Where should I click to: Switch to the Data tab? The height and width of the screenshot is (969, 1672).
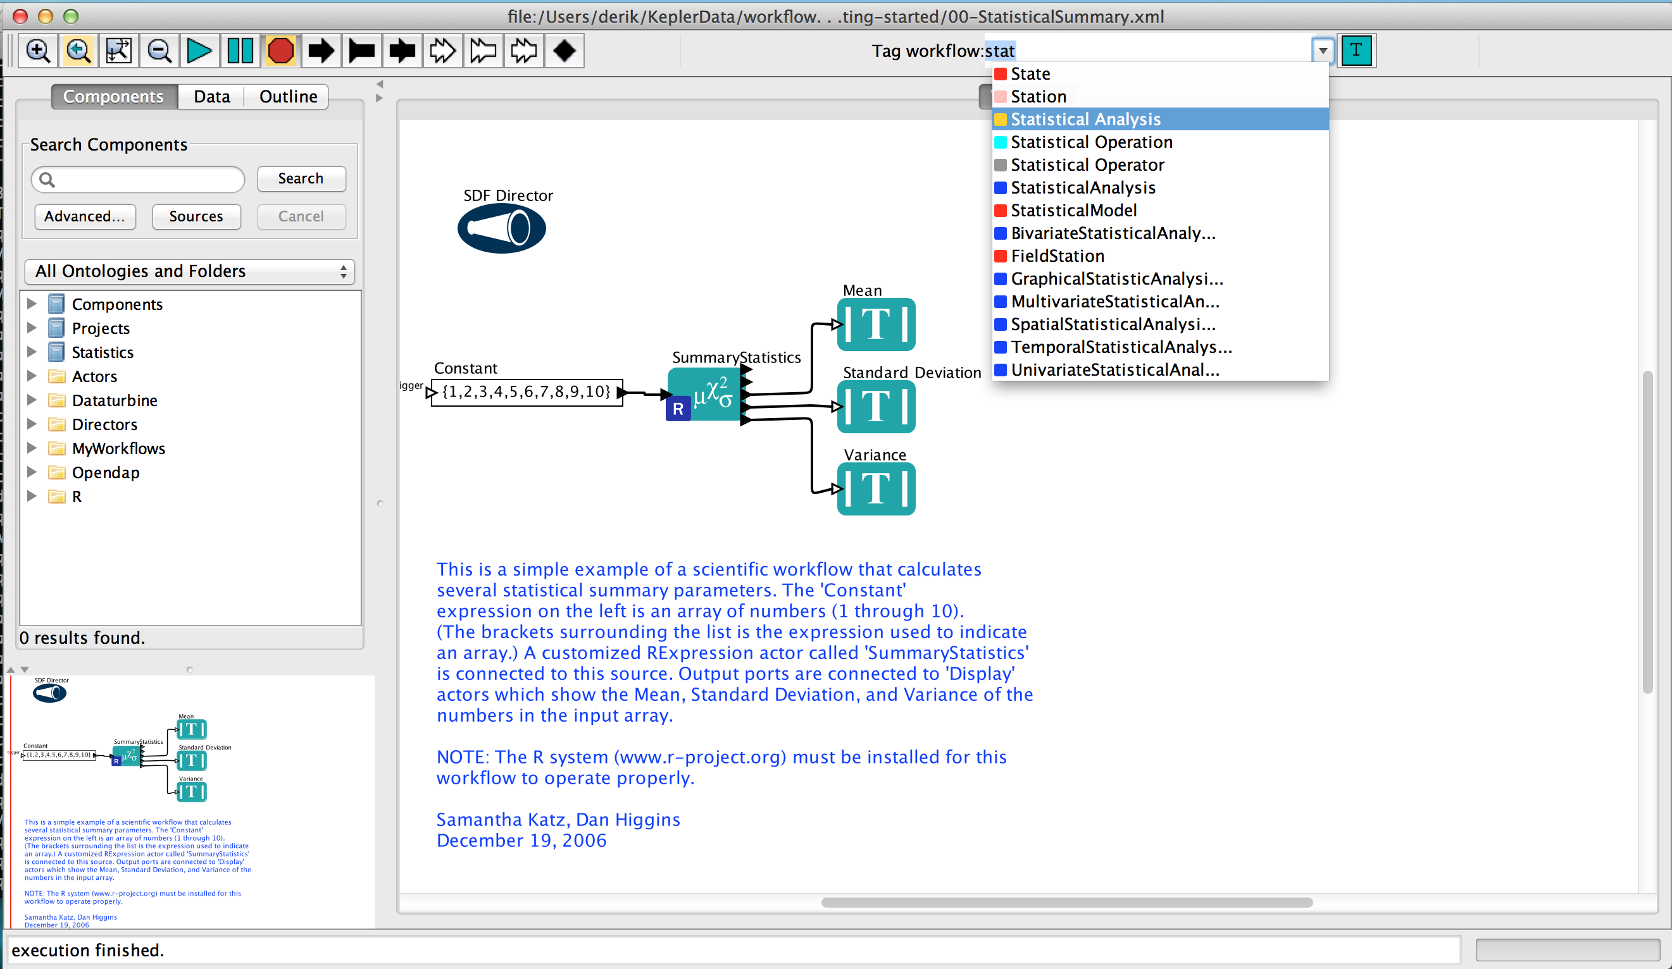211,97
